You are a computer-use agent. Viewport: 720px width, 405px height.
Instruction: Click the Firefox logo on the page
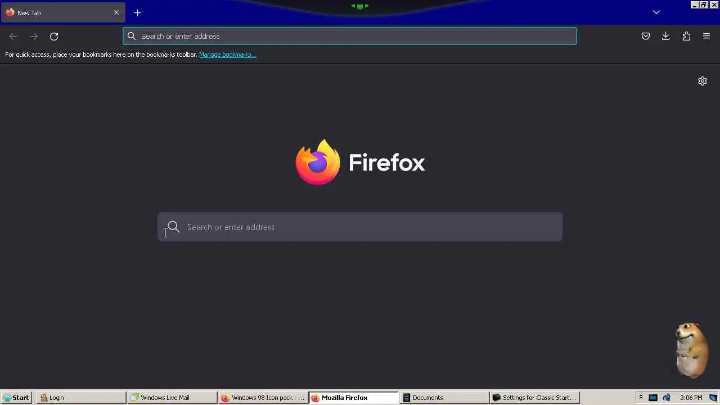[x=360, y=162]
